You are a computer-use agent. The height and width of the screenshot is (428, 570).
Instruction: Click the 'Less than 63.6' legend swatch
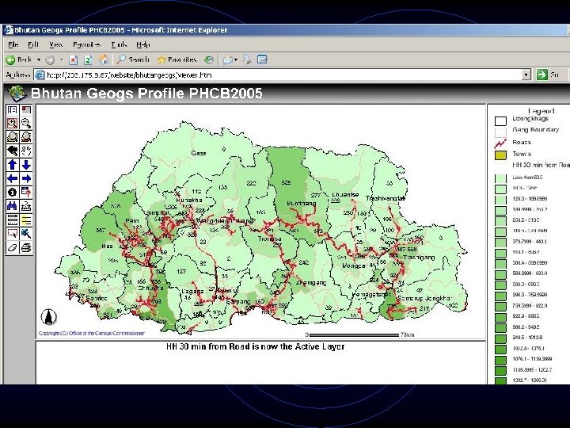500,178
